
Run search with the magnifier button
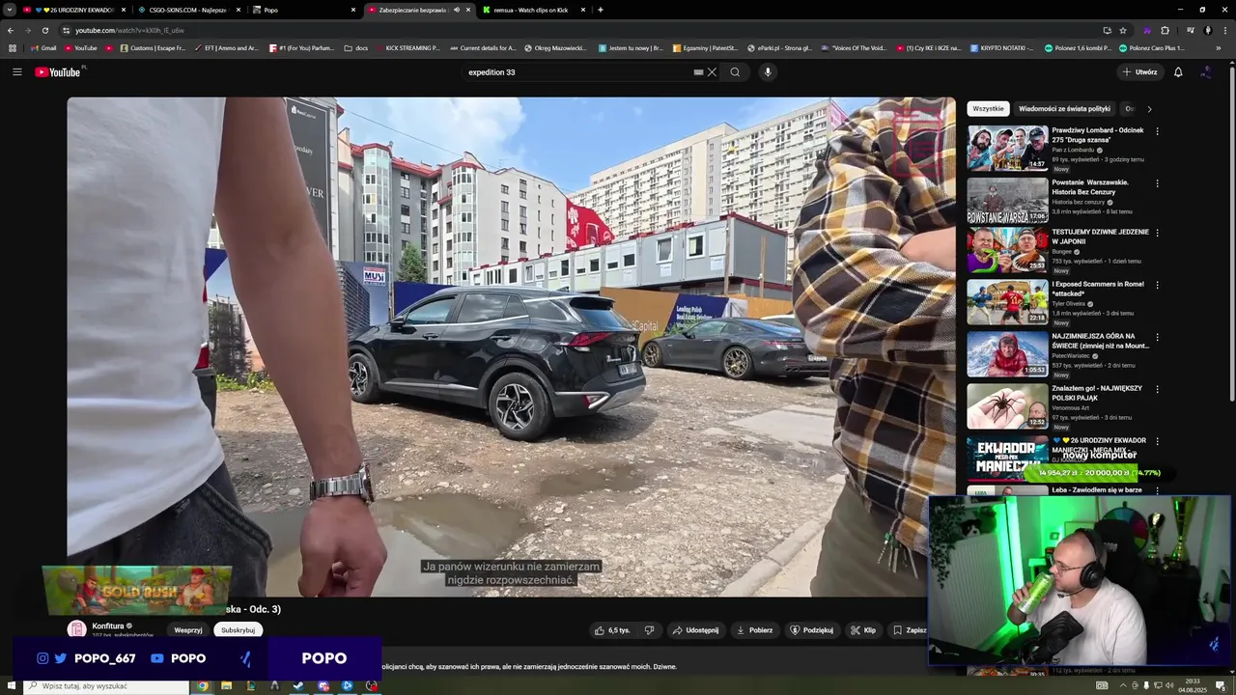pyautogui.click(x=735, y=71)
